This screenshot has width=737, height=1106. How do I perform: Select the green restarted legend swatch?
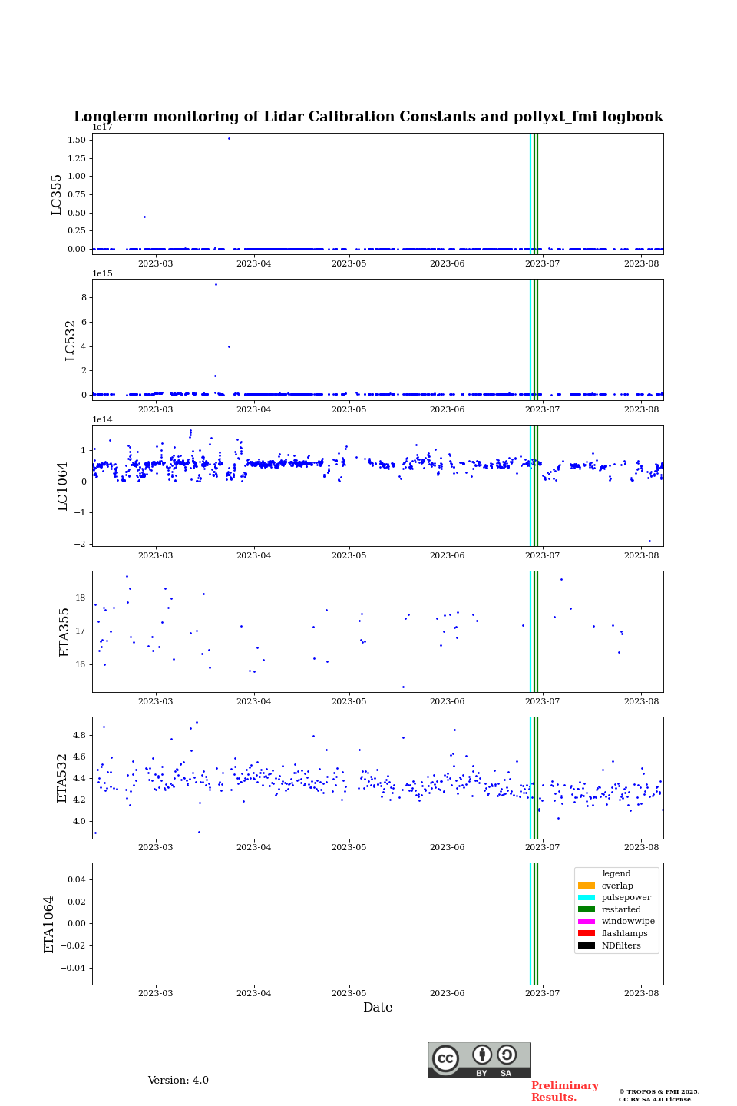click(587, 909)
